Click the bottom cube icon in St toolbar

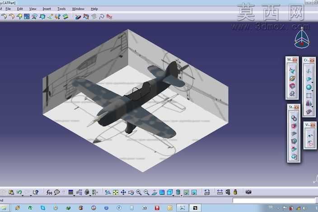click(294, 156)
